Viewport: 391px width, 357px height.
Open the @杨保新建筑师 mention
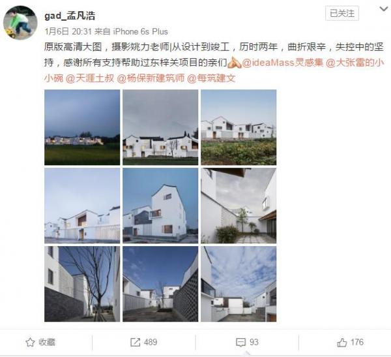point(151,78)
